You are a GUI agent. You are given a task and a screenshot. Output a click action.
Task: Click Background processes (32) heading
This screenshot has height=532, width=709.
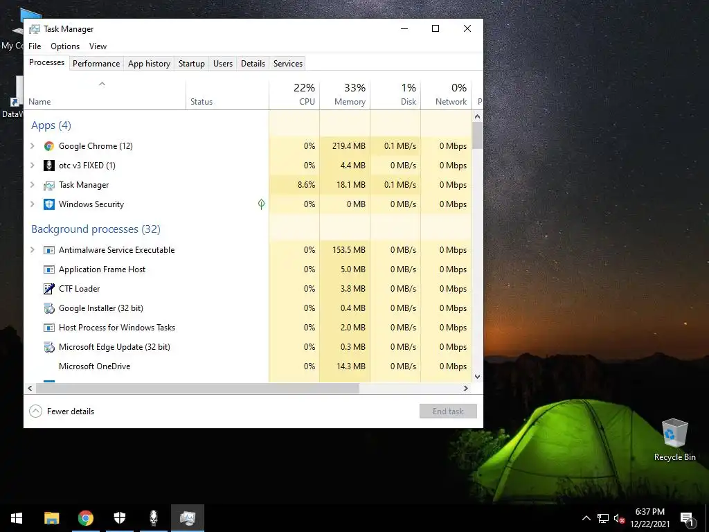pos(96,229)
